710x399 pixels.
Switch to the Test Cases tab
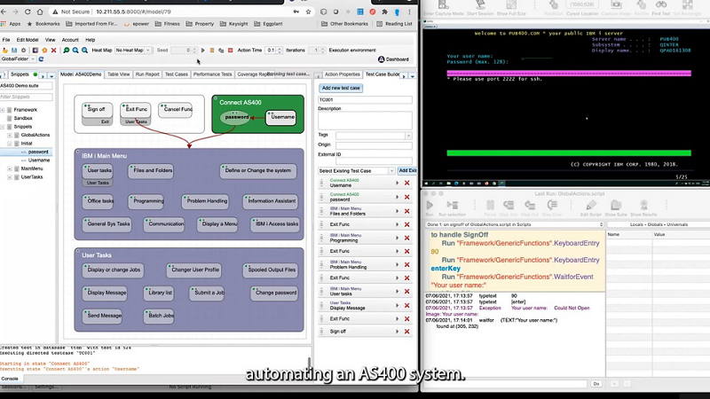176,74
